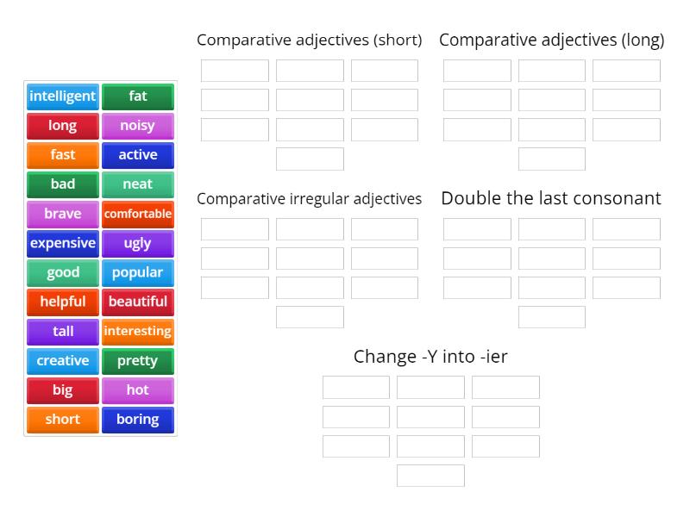Click an empty slot under "Comparative adjectives (long)"
The image size is (690, 517).
click(x=477, y=71)
